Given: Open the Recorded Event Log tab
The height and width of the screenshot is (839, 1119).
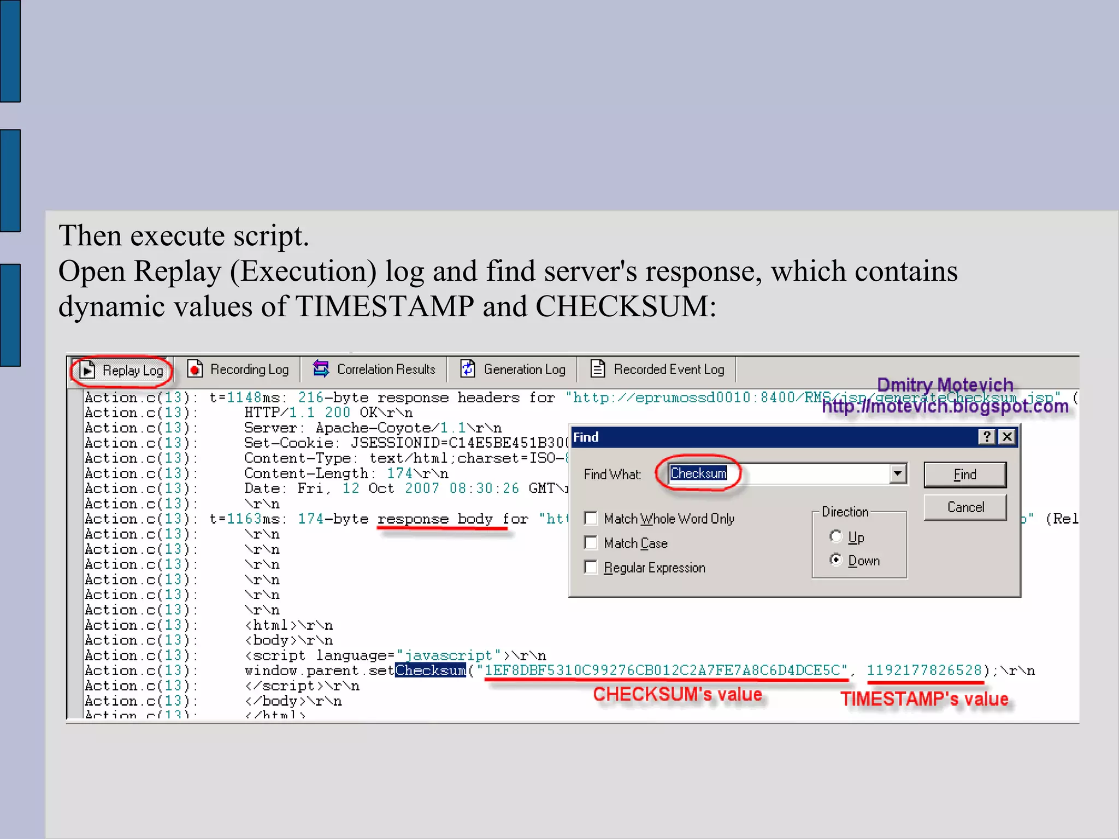Looking at the screenshot, I should 657,370.
